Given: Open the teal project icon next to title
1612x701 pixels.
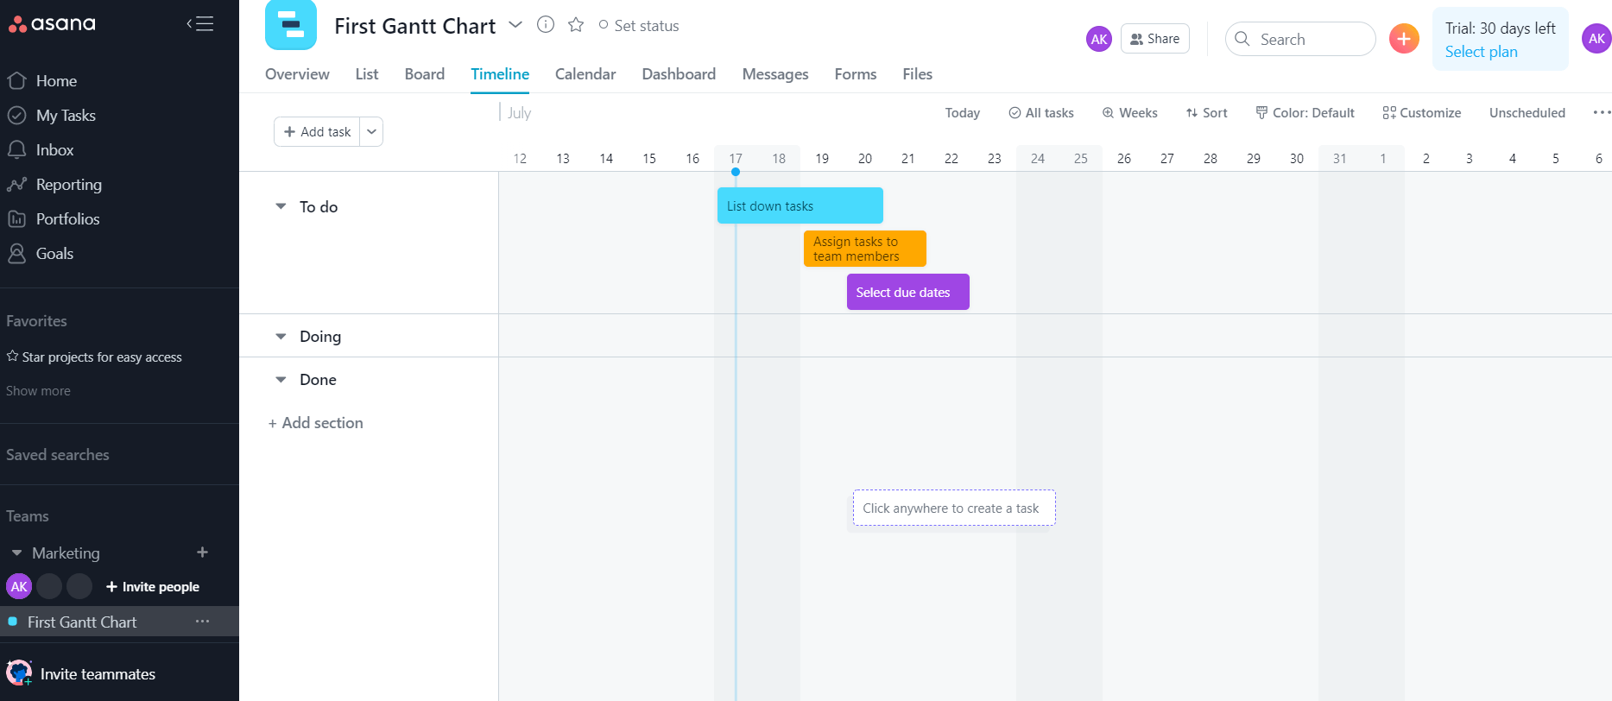Looking at the screenshot, I should coord(291,25).
